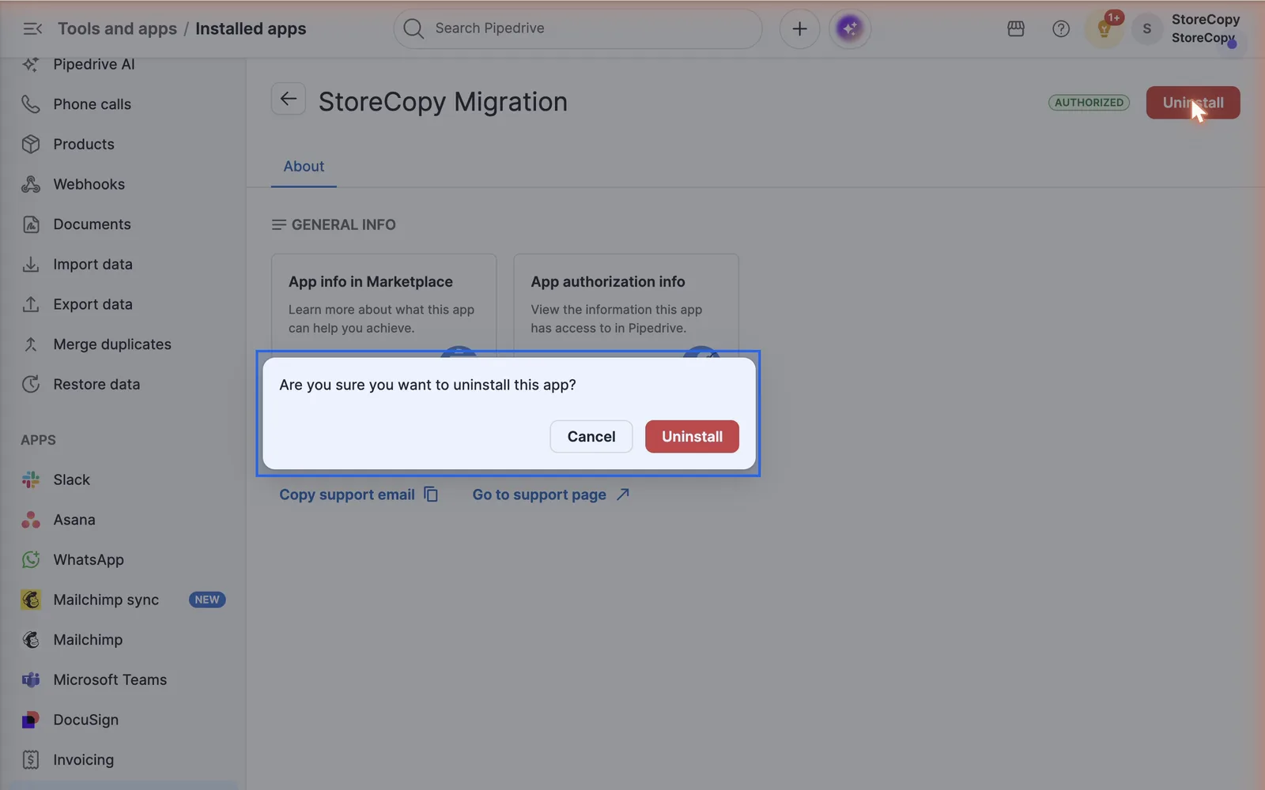Open the Webhooks icon
Viewport: 1265px width, 790px height.
[x=31, y=184]
